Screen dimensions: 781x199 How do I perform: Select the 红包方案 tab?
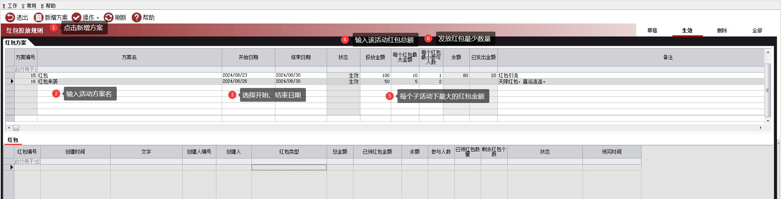[x=16, y=43]
